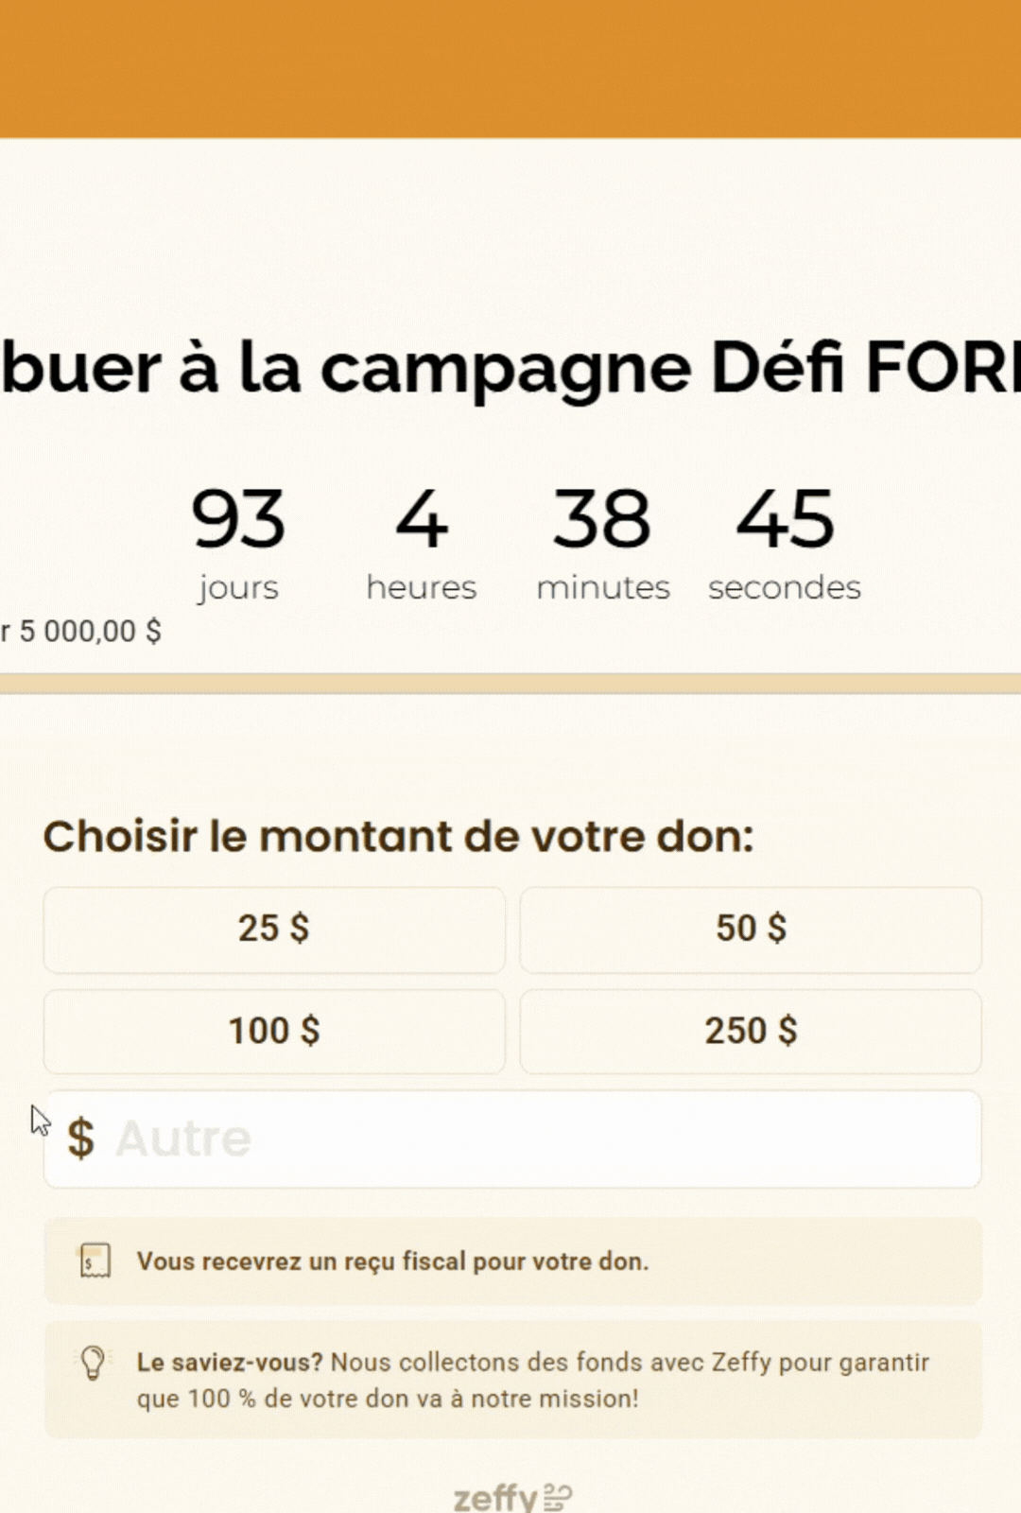1021x1513 pixels.
Task: Click the campagne Défi title heading
Action: [510, 369]
